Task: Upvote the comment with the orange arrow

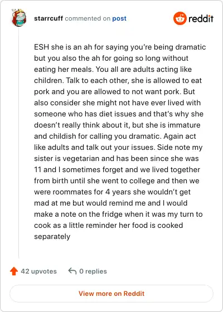Action: coord(14,271)
